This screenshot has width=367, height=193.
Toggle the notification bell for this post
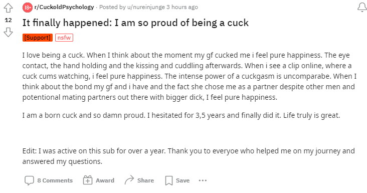point(362,7)
